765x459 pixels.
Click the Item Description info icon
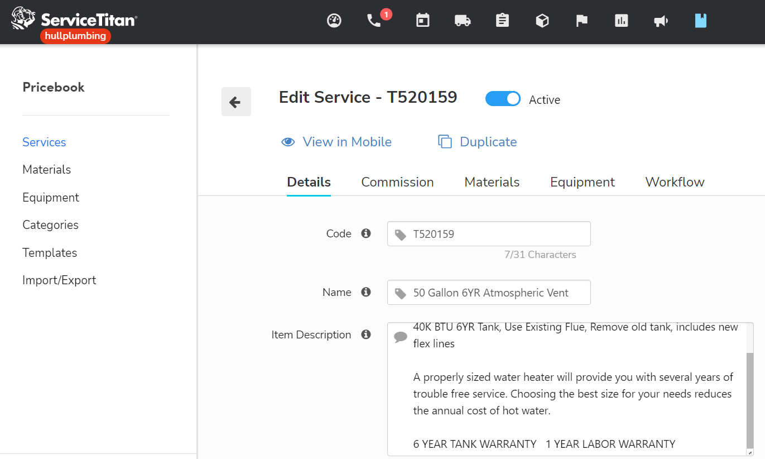(x=366, y=334)
